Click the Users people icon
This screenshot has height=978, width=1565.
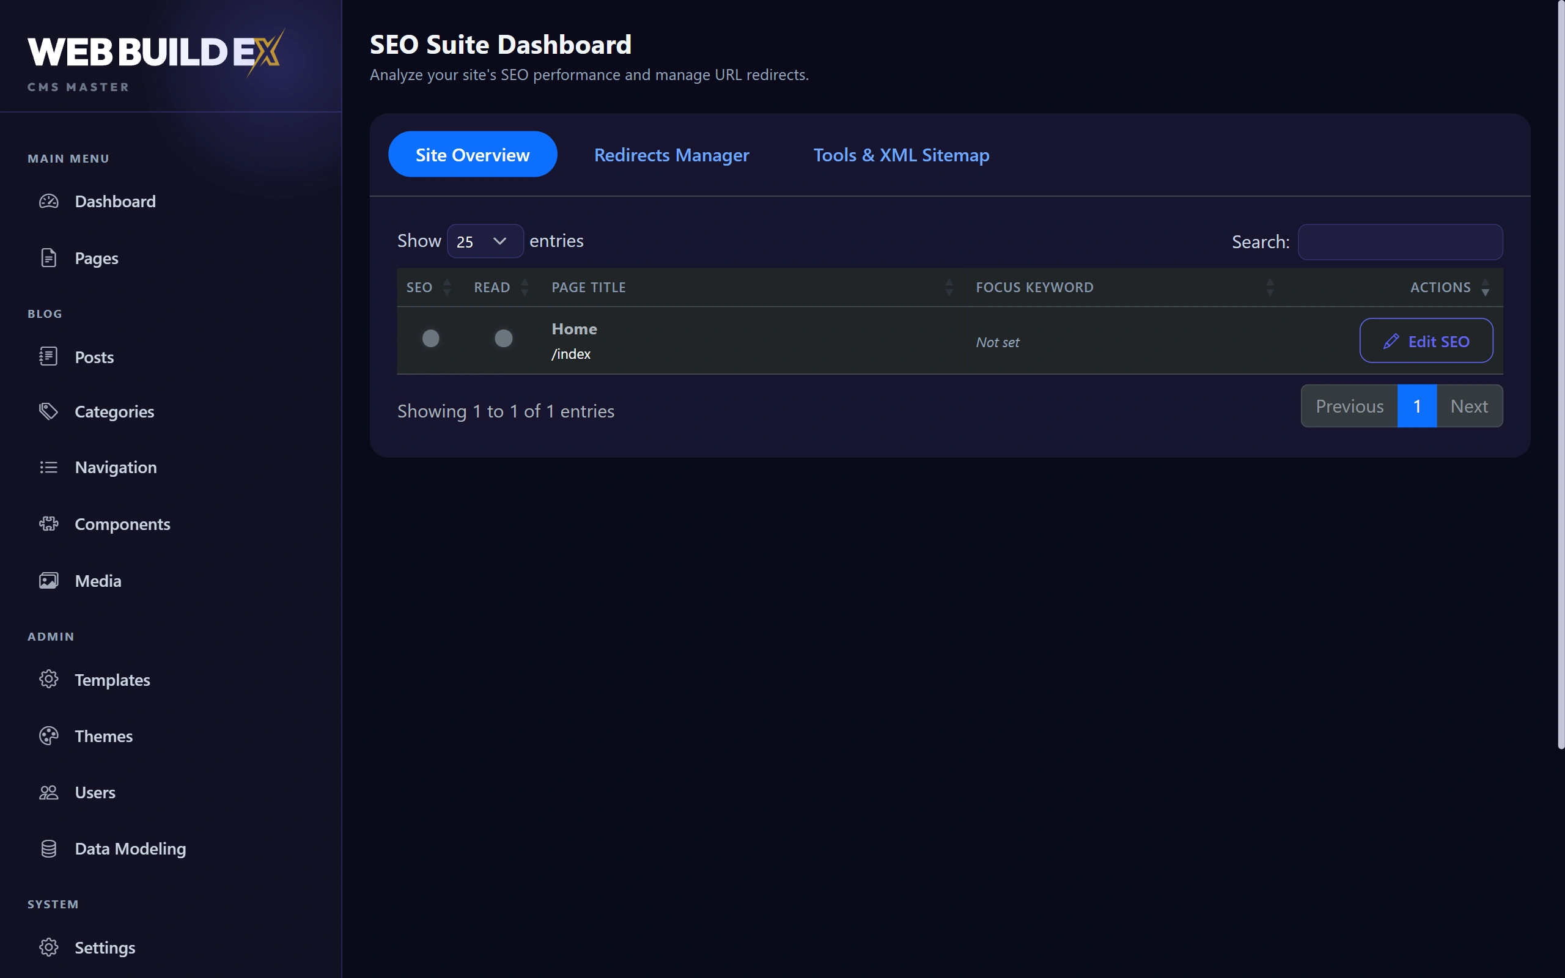click(48, 792)
